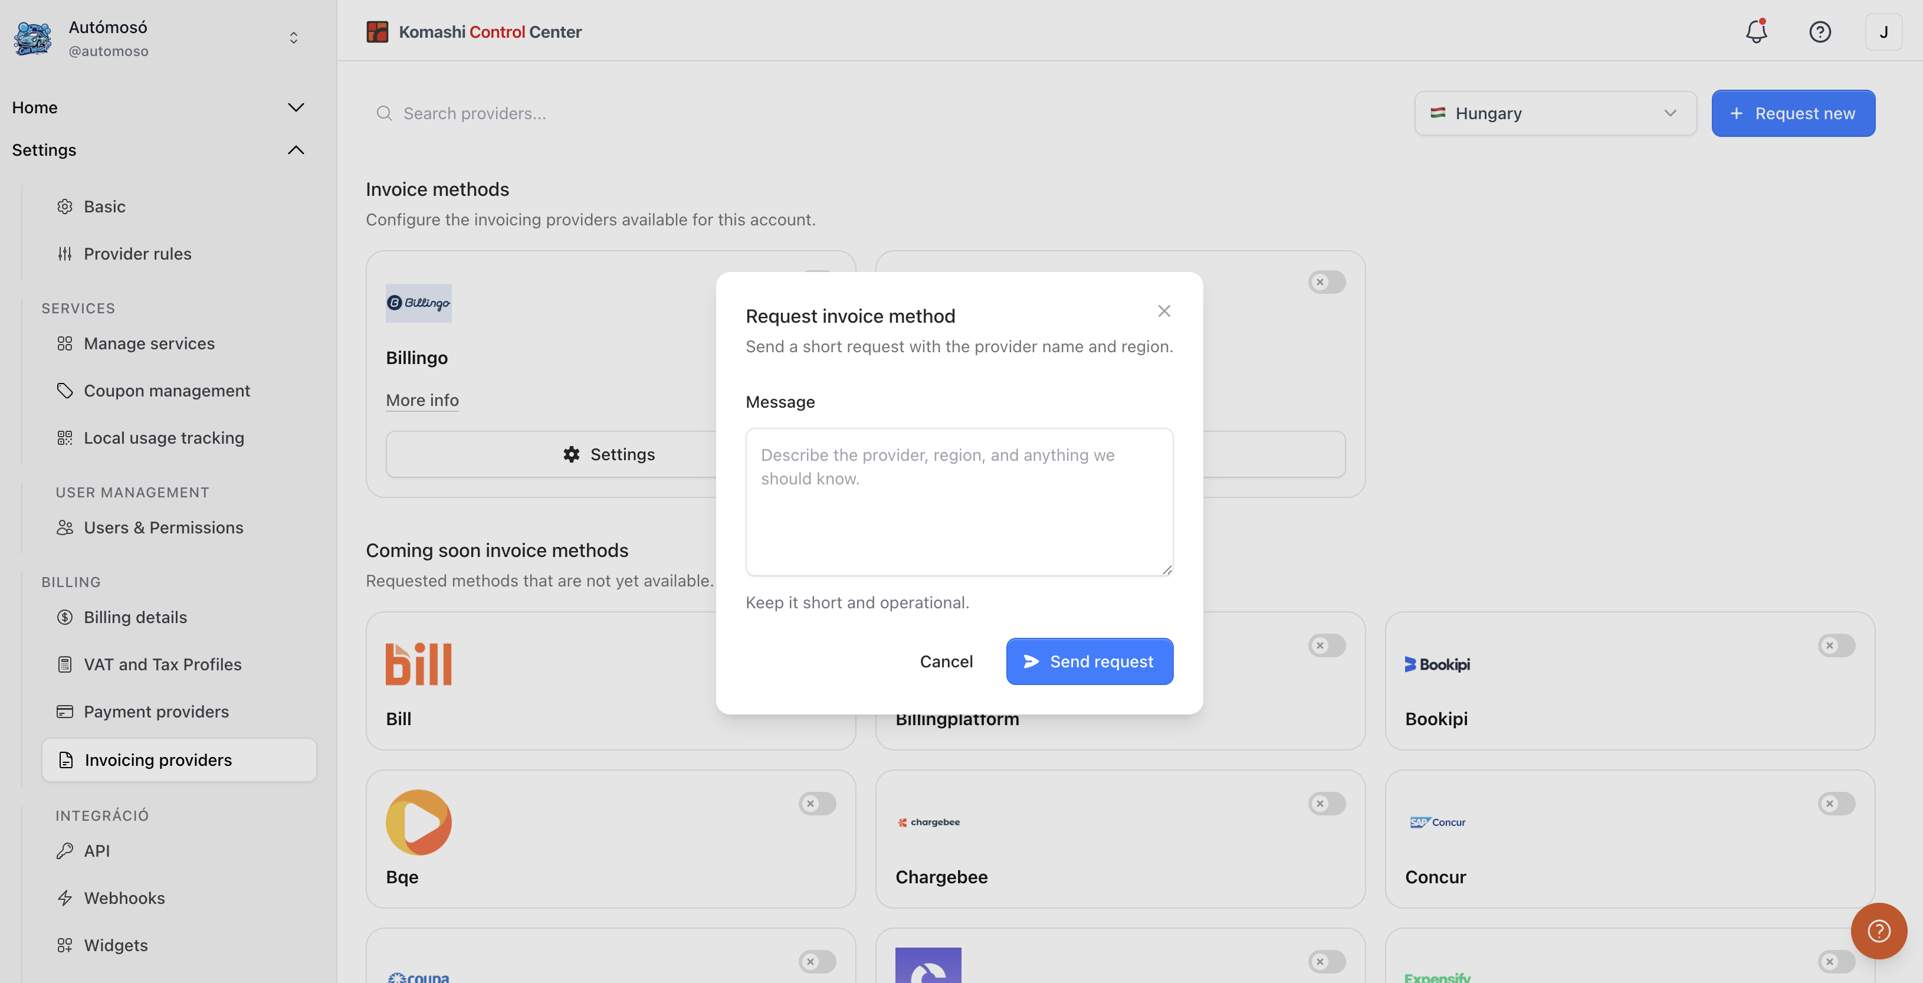Enable the Expensify toggle
This screenshot has height=983, width=1923.
coord(1836,962)
